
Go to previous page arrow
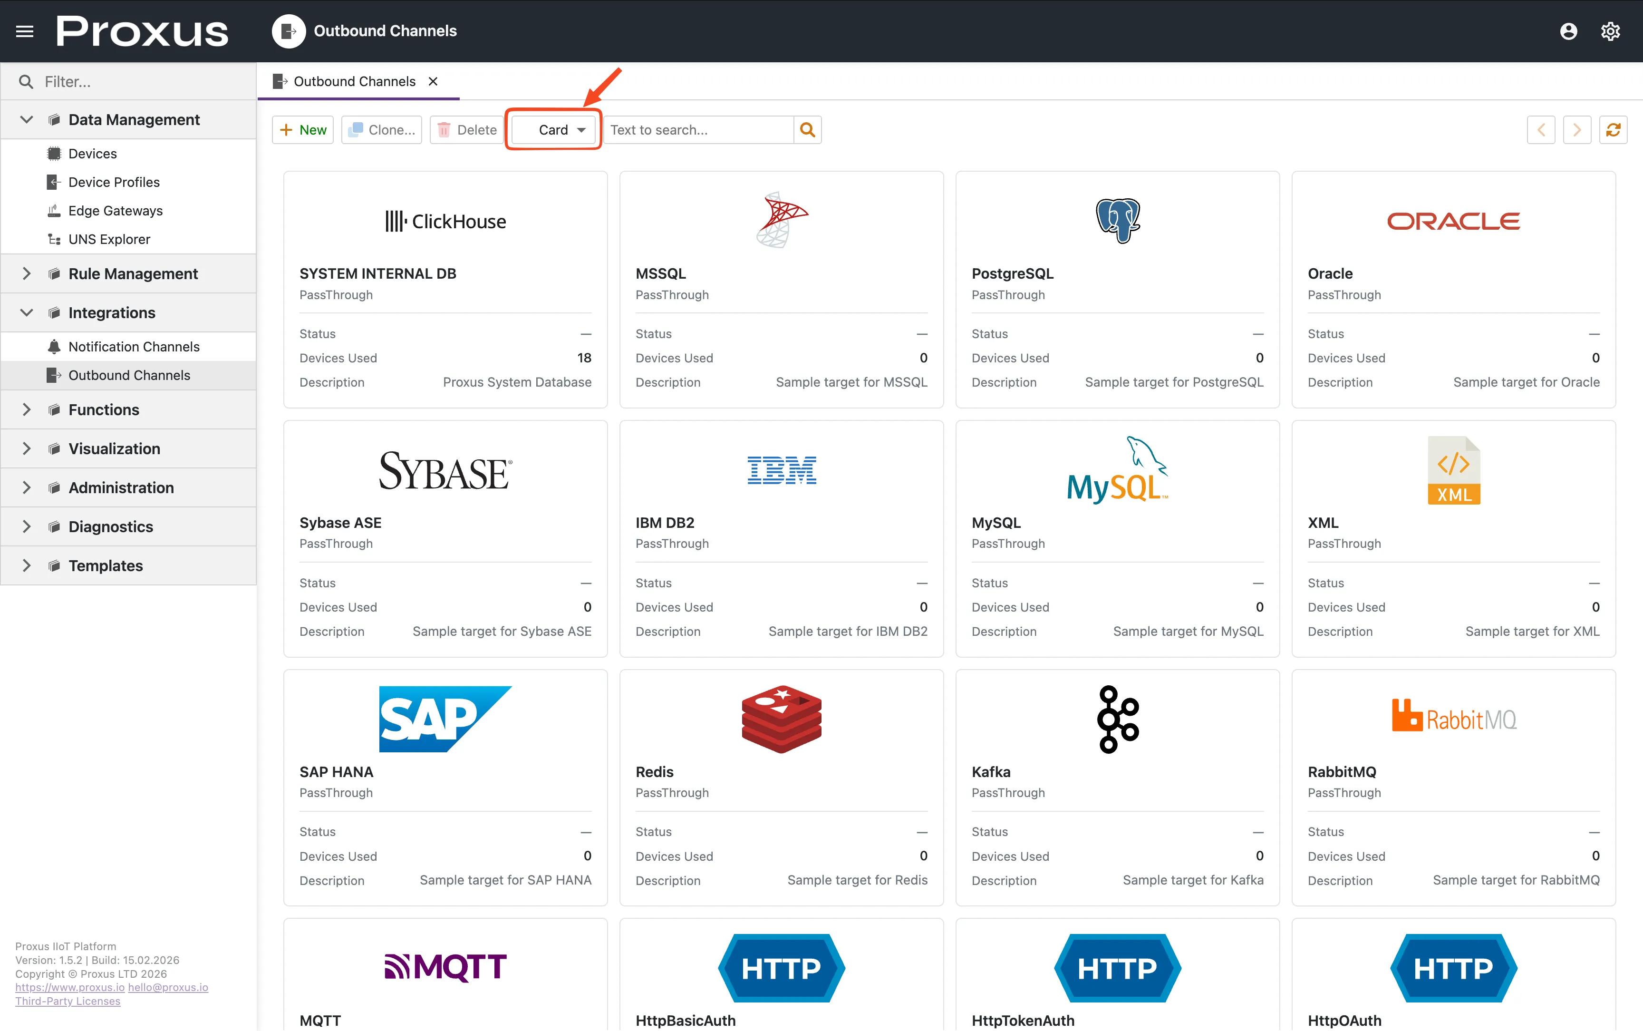[x=1541, y=129]
